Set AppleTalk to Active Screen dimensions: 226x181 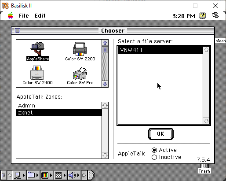click(x=164, y=150)
